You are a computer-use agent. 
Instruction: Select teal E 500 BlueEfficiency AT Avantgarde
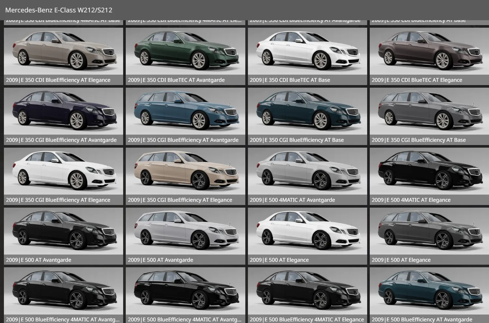(429, 295)
